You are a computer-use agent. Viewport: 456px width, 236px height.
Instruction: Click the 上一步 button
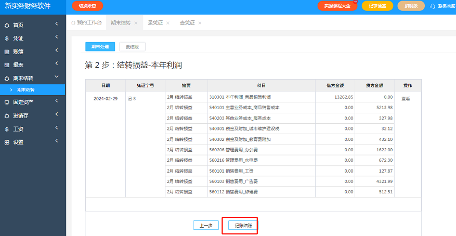(206, 225)
